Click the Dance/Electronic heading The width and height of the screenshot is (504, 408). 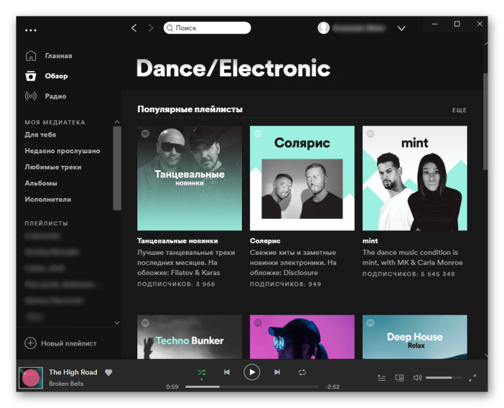[233, 68]
